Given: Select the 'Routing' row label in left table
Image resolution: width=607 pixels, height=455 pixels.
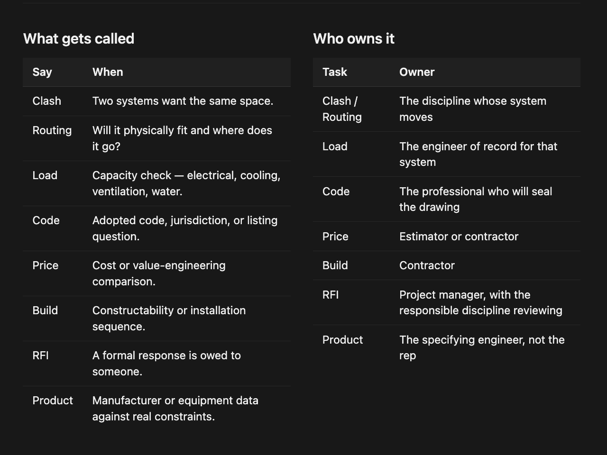Looking at the screenshot, I should click(x=52, y=130).
